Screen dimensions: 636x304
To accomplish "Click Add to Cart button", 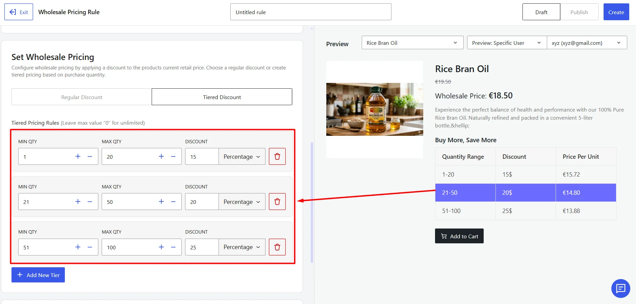I will tap(459, 236).
